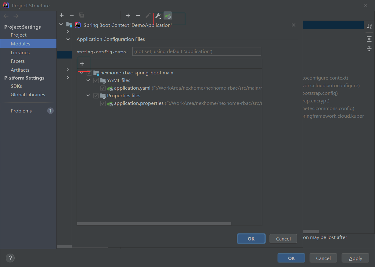The image size is (375, 267).
Task: Click the horizontal scrollbar in the configuration files tree
Action: pyautogui.click(x=154, y=223)
